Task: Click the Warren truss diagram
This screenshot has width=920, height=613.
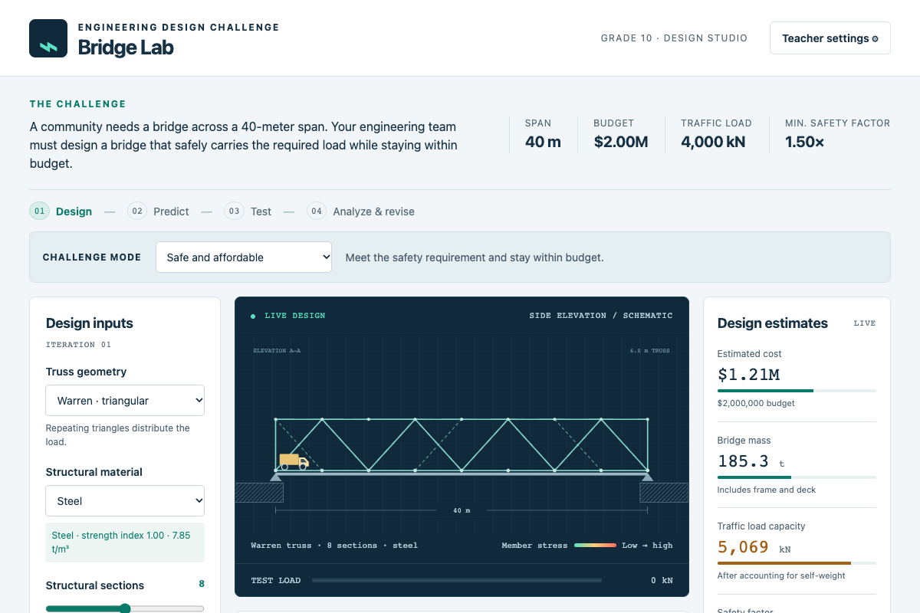Action: [462, 444]
